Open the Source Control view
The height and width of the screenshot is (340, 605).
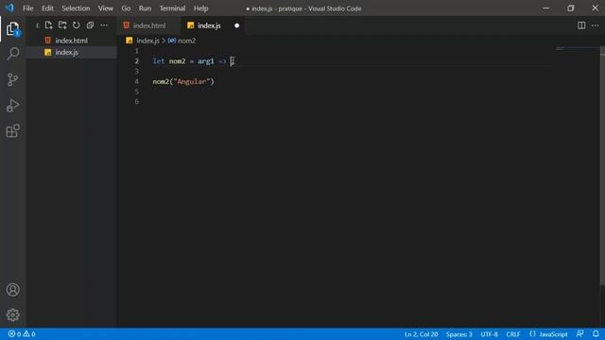tap(12, 79)
